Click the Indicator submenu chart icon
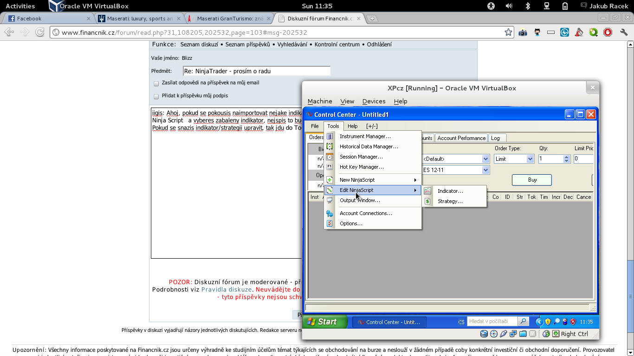 pos(427,191)
